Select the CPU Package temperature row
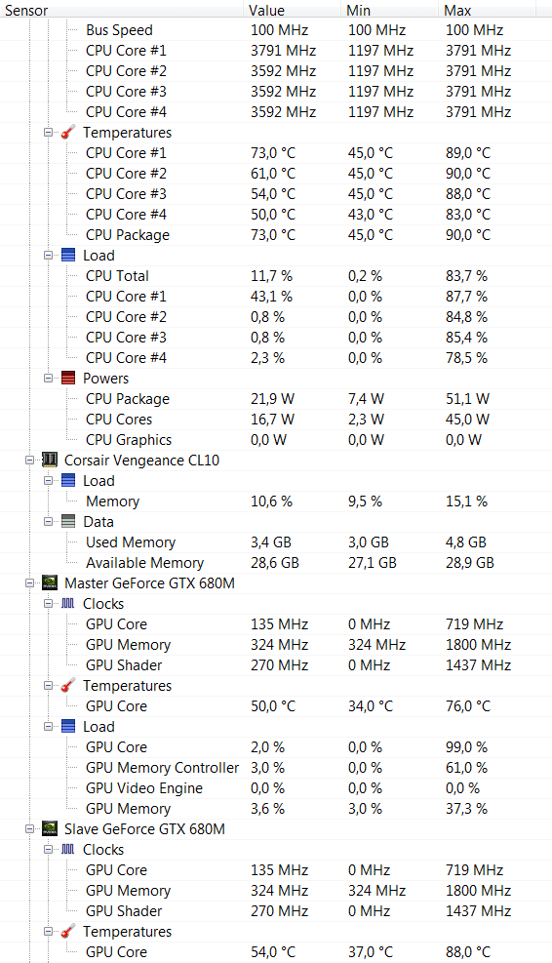Screen dimensions: 552x963 [x=276, y=235]
